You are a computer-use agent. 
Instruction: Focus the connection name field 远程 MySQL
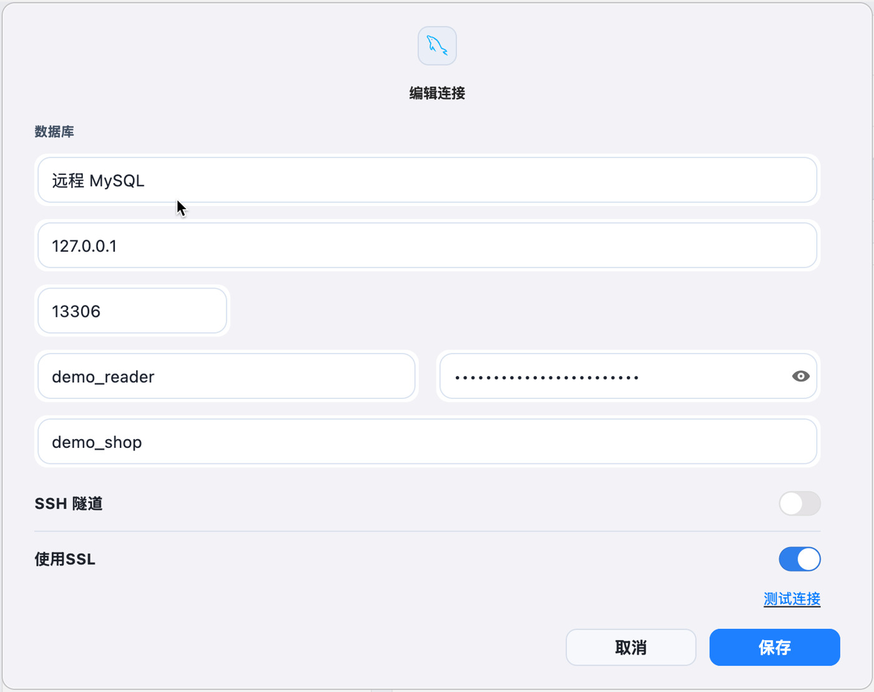point(428,180)
